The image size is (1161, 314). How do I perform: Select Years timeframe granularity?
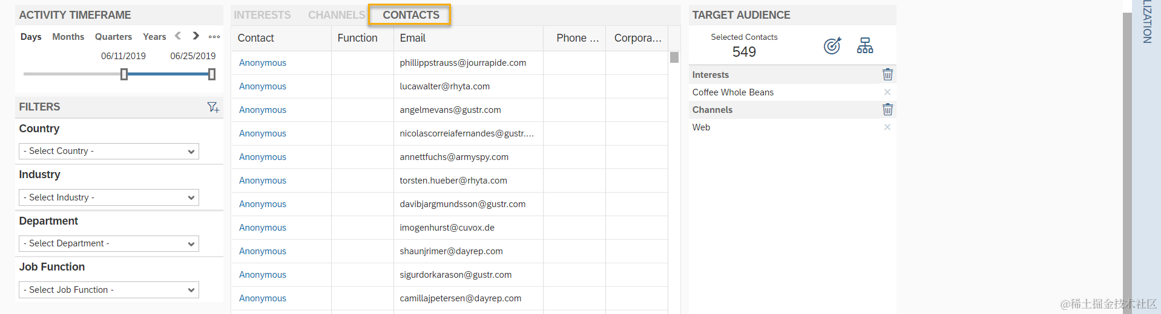(154, 37)
